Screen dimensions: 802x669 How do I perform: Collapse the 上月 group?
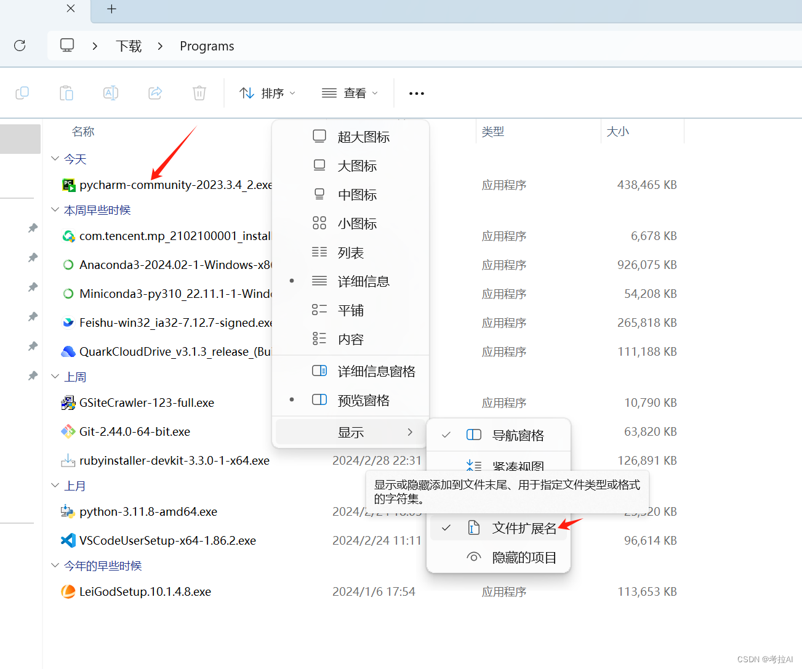[55, 486]
